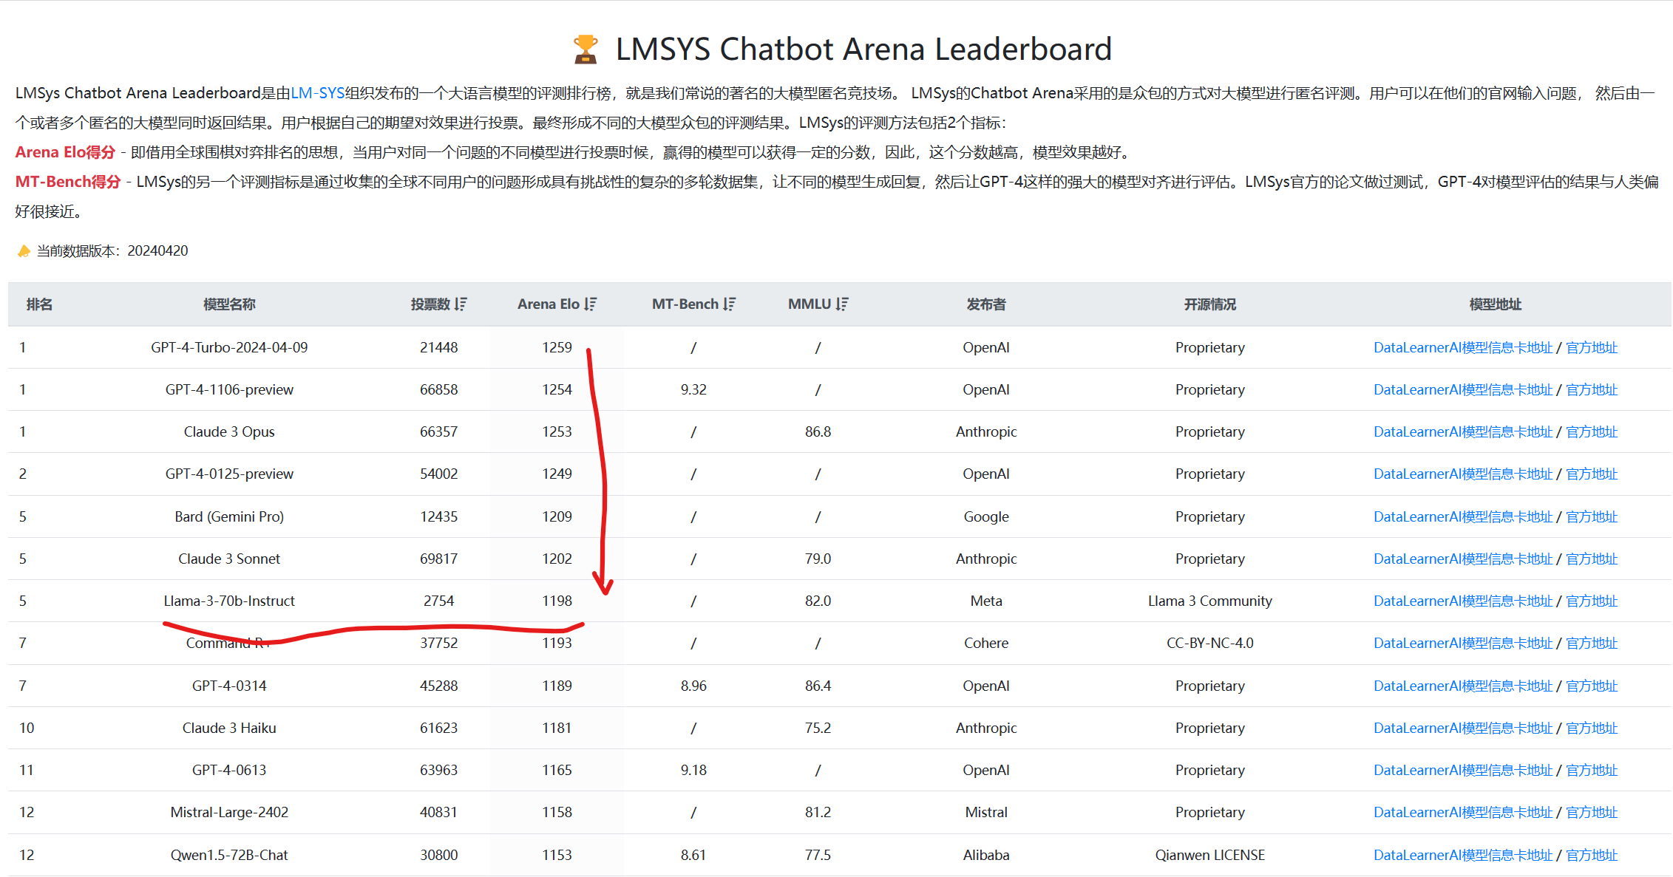Open DataLearnerAI card link for Qwen1.5-72B-Chat
The width and height of the screenshot is (1673, 877).
pos(1463,855)
